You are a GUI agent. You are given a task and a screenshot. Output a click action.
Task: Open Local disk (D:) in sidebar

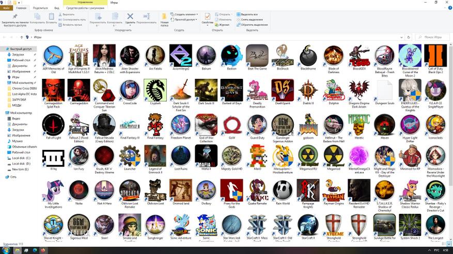pyautogui.click(x=19, y=163)
